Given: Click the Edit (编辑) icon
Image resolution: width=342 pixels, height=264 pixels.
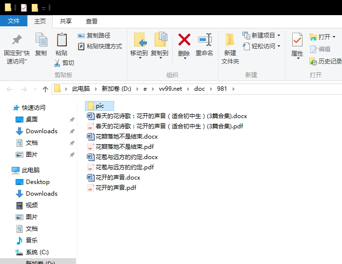Looking at the screenshot, I should tap(313, 49).
